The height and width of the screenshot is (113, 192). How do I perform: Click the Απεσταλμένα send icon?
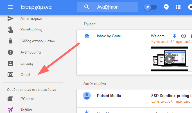(x=10, y=19)
